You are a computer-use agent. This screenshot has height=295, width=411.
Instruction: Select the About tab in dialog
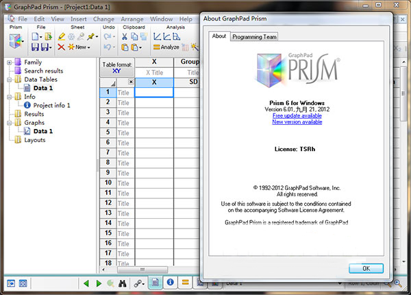tap(219, 36)
